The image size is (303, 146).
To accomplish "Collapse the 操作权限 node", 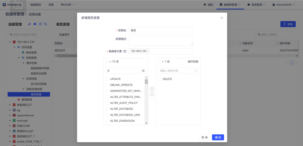I will (23, 63).
